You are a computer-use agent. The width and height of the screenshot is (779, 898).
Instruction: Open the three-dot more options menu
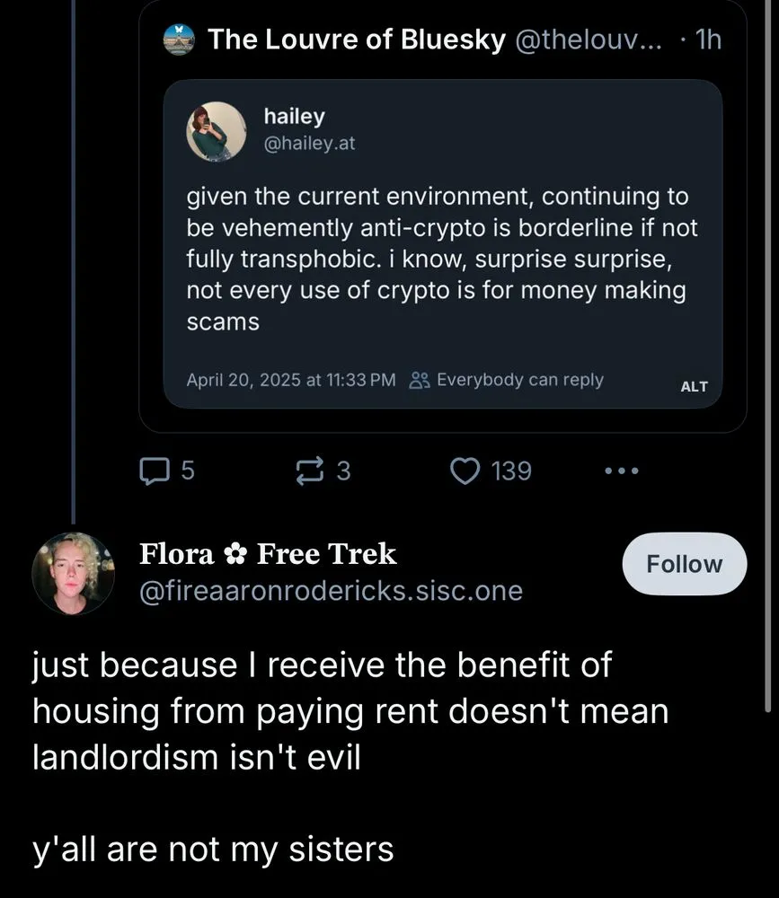[x=622, y=471]
